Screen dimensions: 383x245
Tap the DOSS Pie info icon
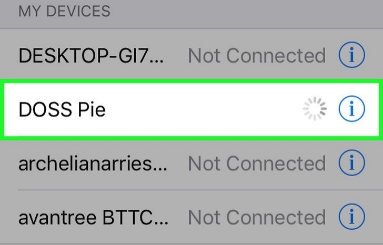click(351, 109)
